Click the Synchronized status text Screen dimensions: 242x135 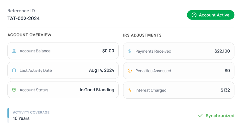tap(220, 116)
